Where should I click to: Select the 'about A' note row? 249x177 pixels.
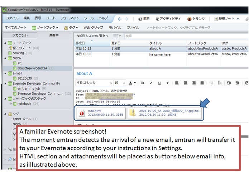pyautogui.click(x=162, y=49)
